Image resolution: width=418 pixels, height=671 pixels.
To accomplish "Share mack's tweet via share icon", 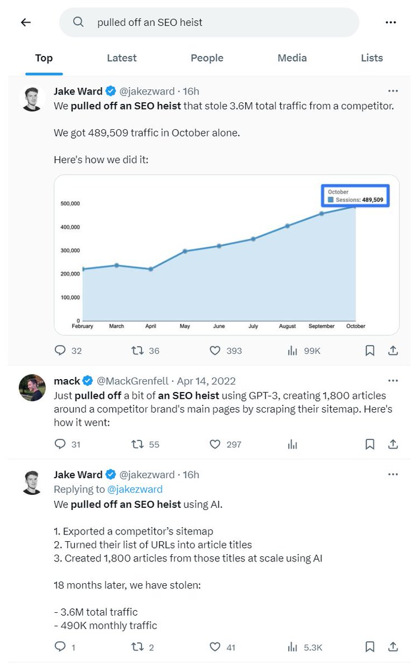I will 393,445.
